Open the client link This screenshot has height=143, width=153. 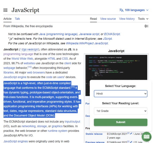click(x=68, y=63)
